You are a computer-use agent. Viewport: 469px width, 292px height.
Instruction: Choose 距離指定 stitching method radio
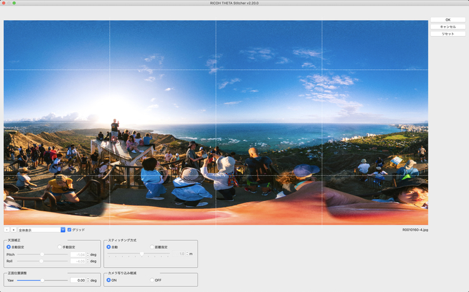coord(152,247)
